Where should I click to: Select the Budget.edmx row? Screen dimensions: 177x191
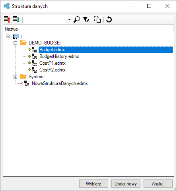point(106,50)
